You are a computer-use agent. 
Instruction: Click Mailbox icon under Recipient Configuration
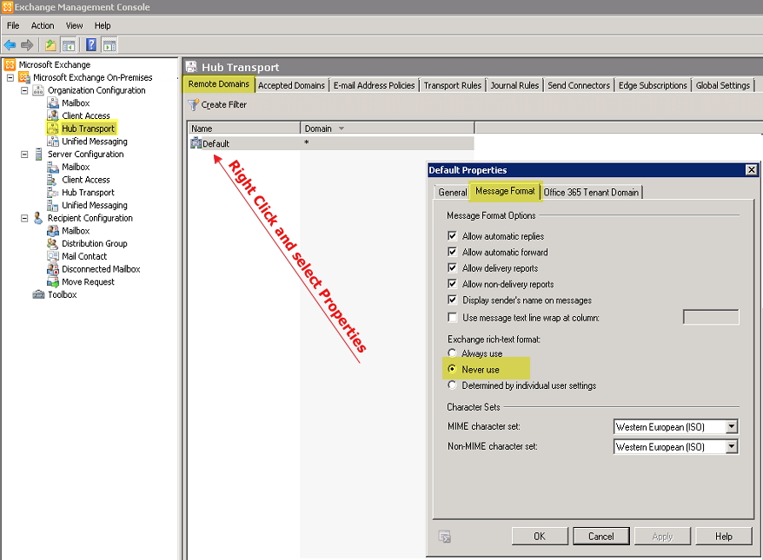[52, 231]
